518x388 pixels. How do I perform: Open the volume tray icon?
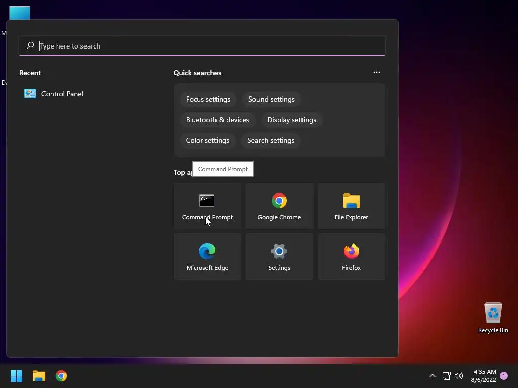[x=459, y=376]
